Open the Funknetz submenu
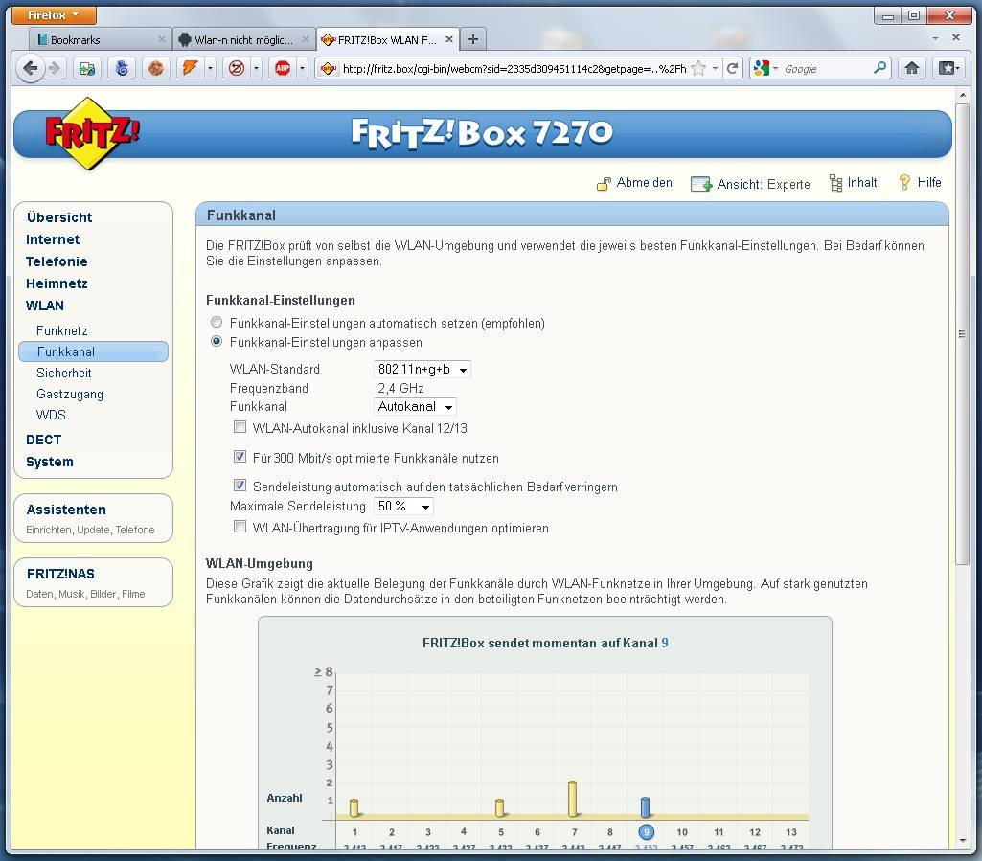The width and height of the screenshot is (982, 861). click(62, 330)
